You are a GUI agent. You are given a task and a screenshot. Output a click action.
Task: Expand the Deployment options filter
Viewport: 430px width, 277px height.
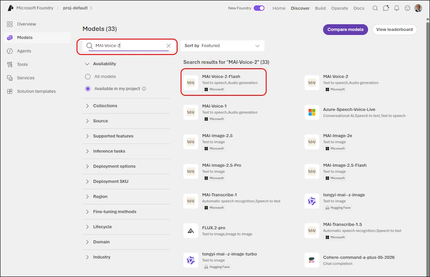coord(126,166)
